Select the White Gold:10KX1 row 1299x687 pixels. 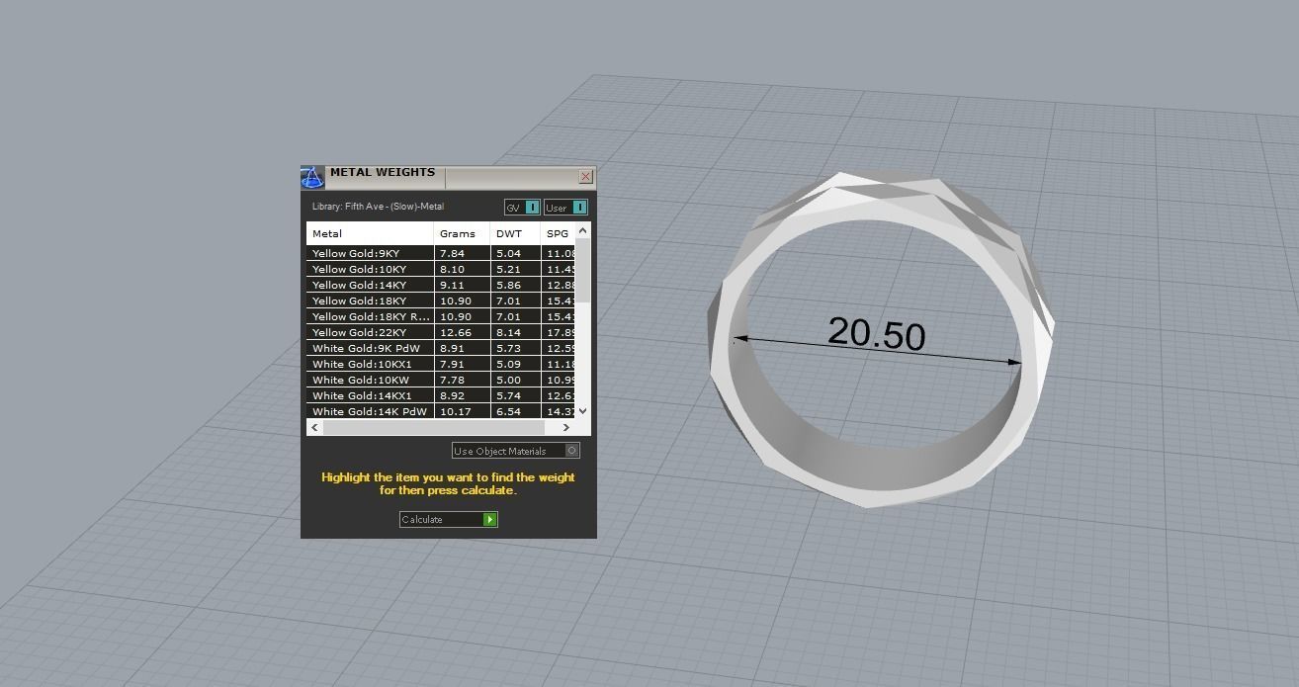[x=440, y=364]
